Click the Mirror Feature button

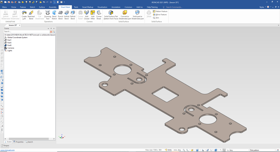[x=161, y=15]
